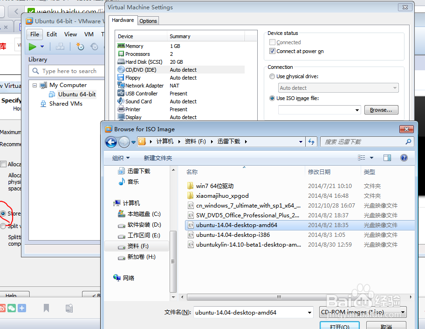Select the CD/DVD (IDE) device
This screenshot has width=425, height=329.
[181, 70]
